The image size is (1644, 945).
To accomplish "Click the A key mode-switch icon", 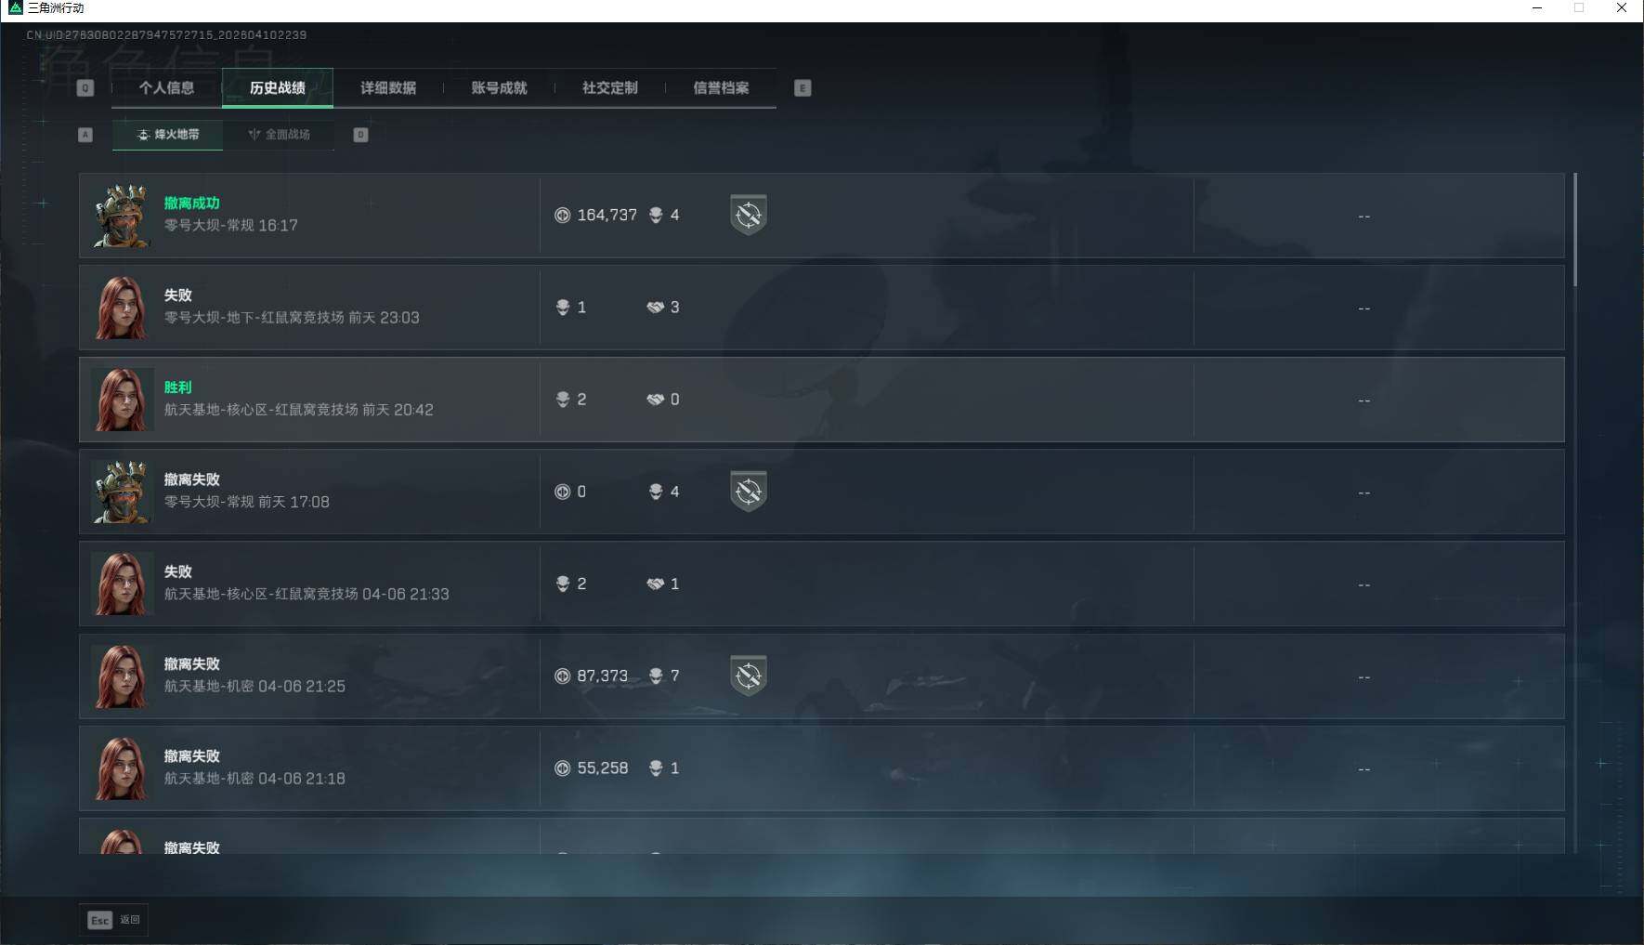I will pyautogui.click(x=85, y=135).
